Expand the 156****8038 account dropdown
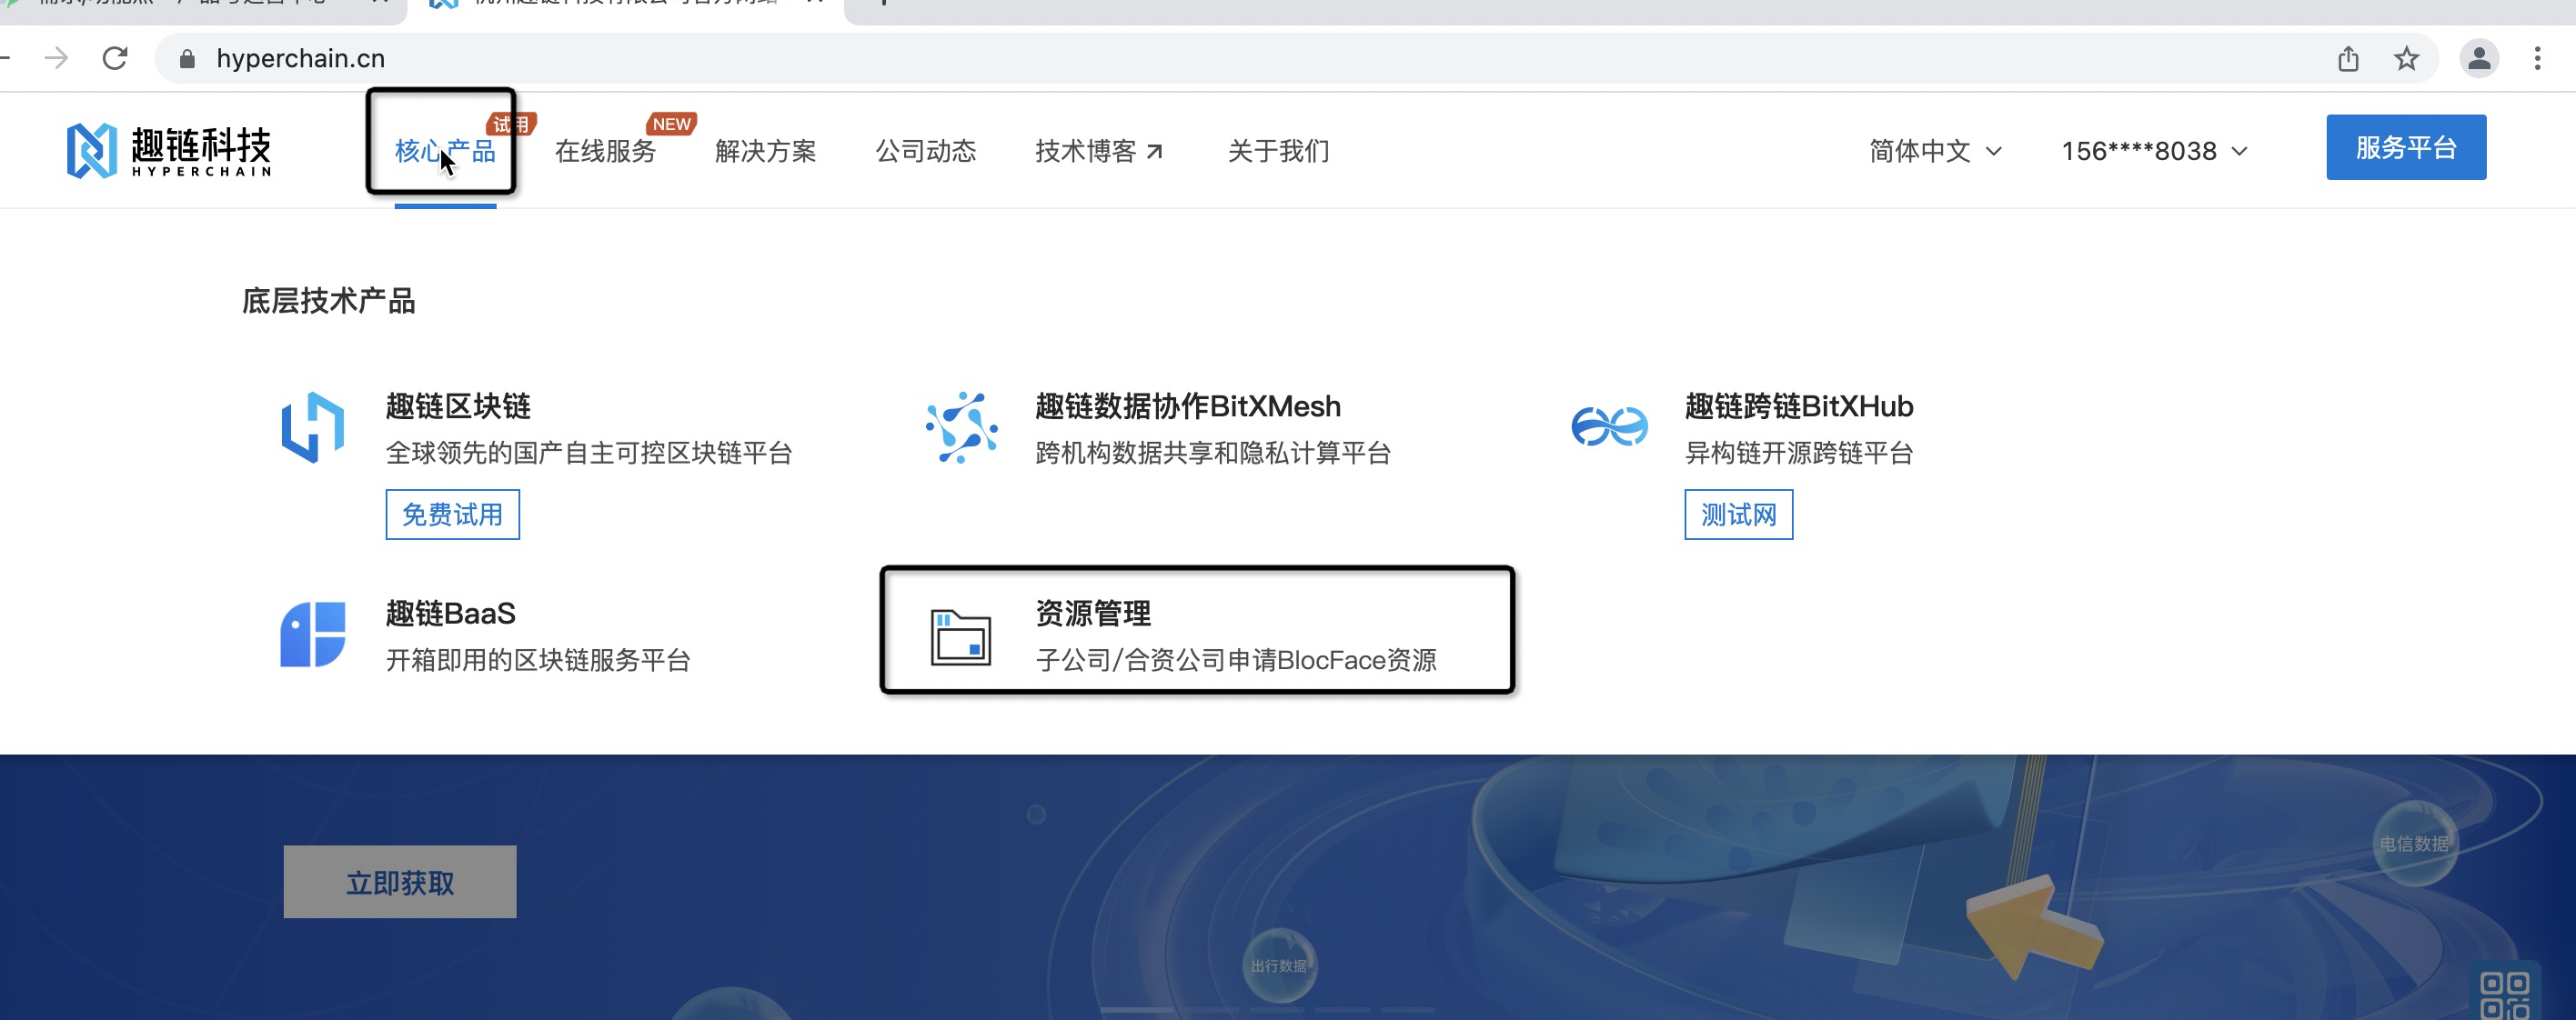 click(x=2155, y=151)
